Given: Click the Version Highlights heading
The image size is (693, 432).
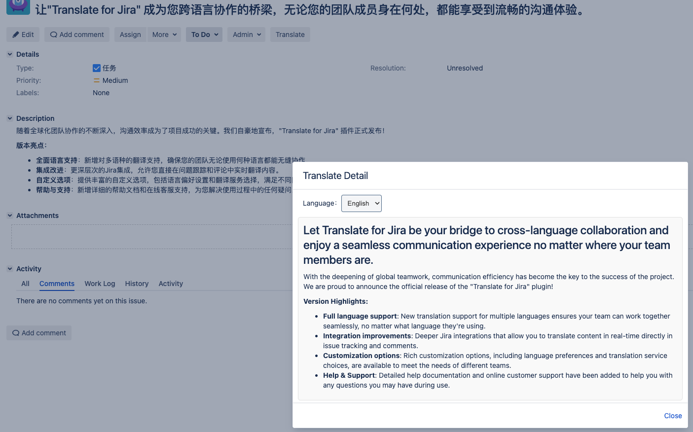Looking at the screenshot, I should tap(335, 301).
